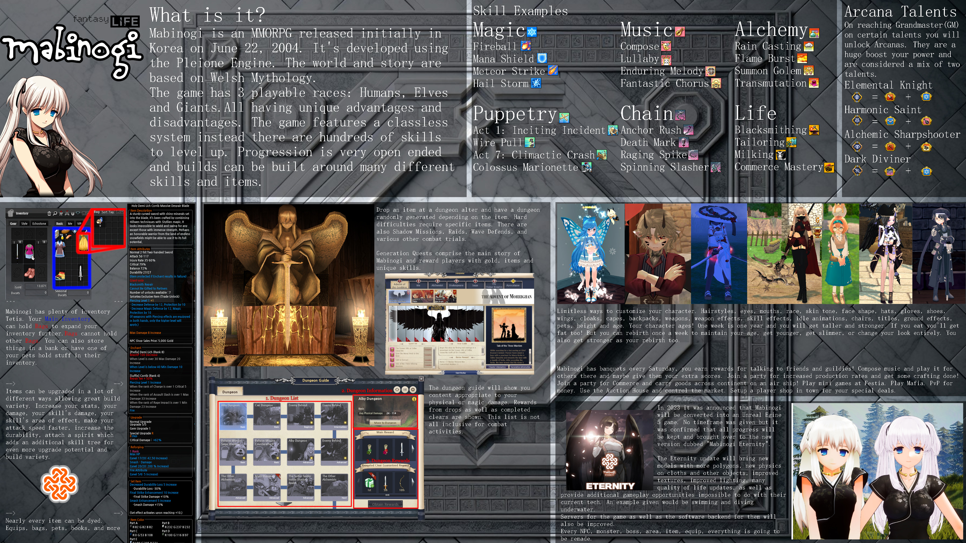Switch to the Style tab

pyautogui.click(x=24, y=224)
